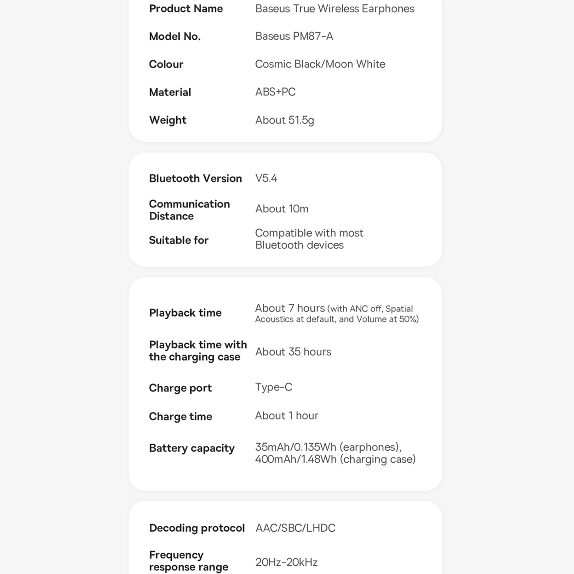Select the V5.4 Bluetooth version value

(266, 178)
